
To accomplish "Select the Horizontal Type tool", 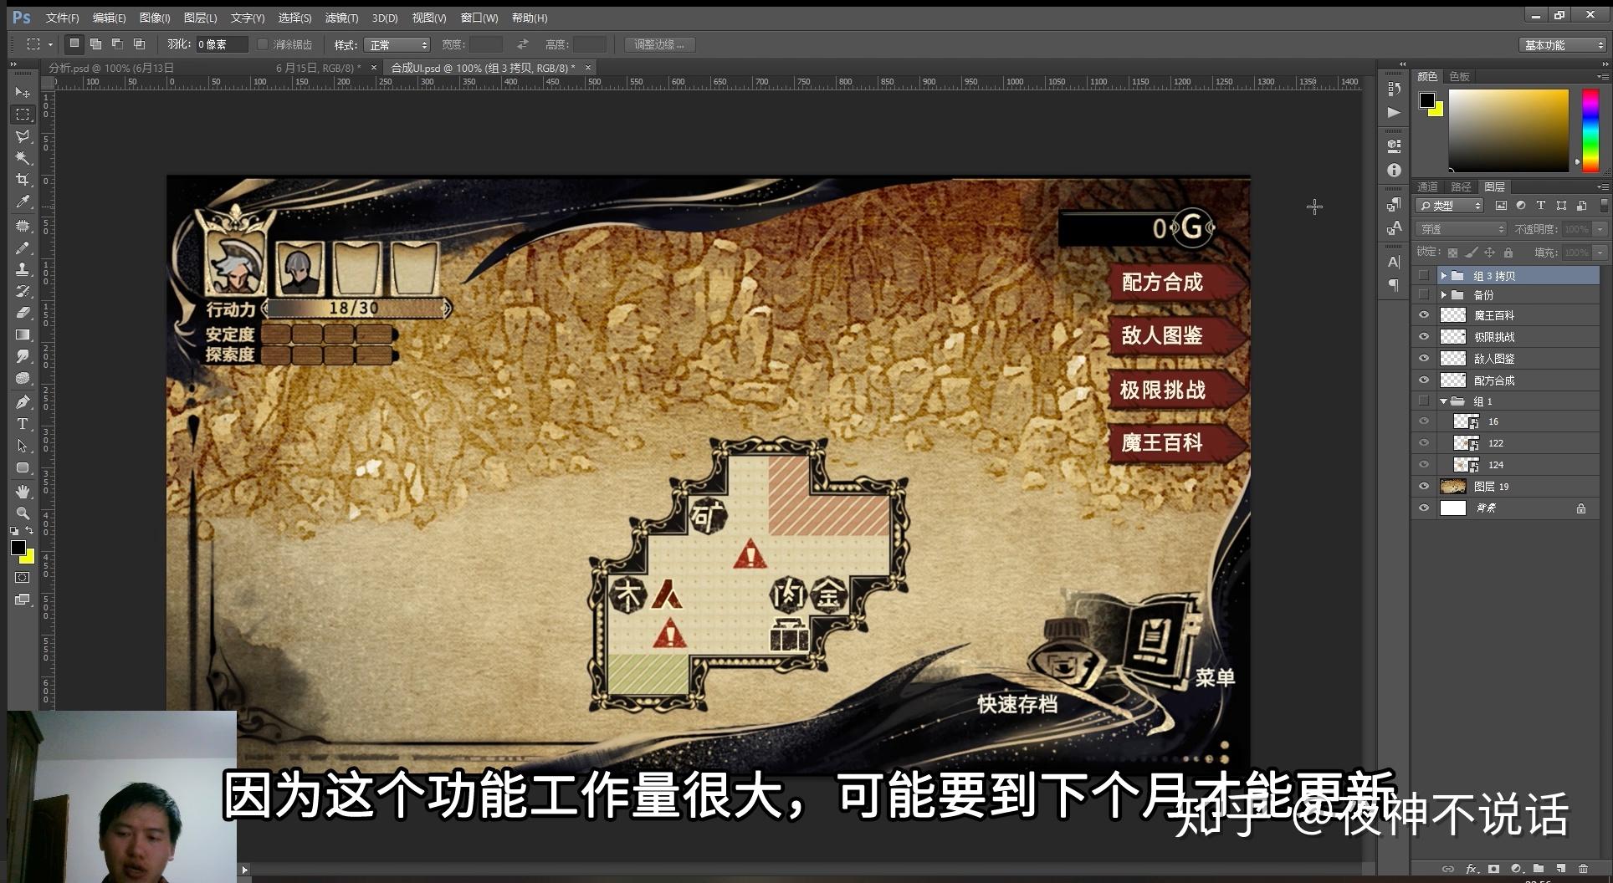I will [23, 423].
